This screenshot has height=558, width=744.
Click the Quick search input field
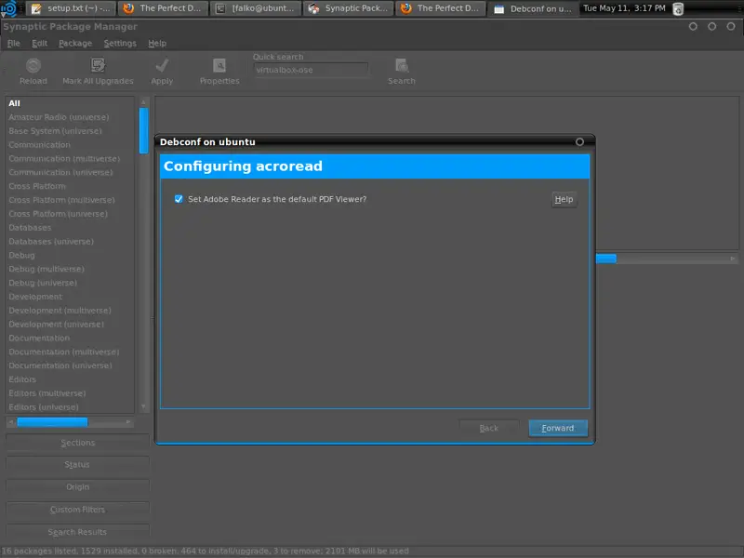pos(311,70)
